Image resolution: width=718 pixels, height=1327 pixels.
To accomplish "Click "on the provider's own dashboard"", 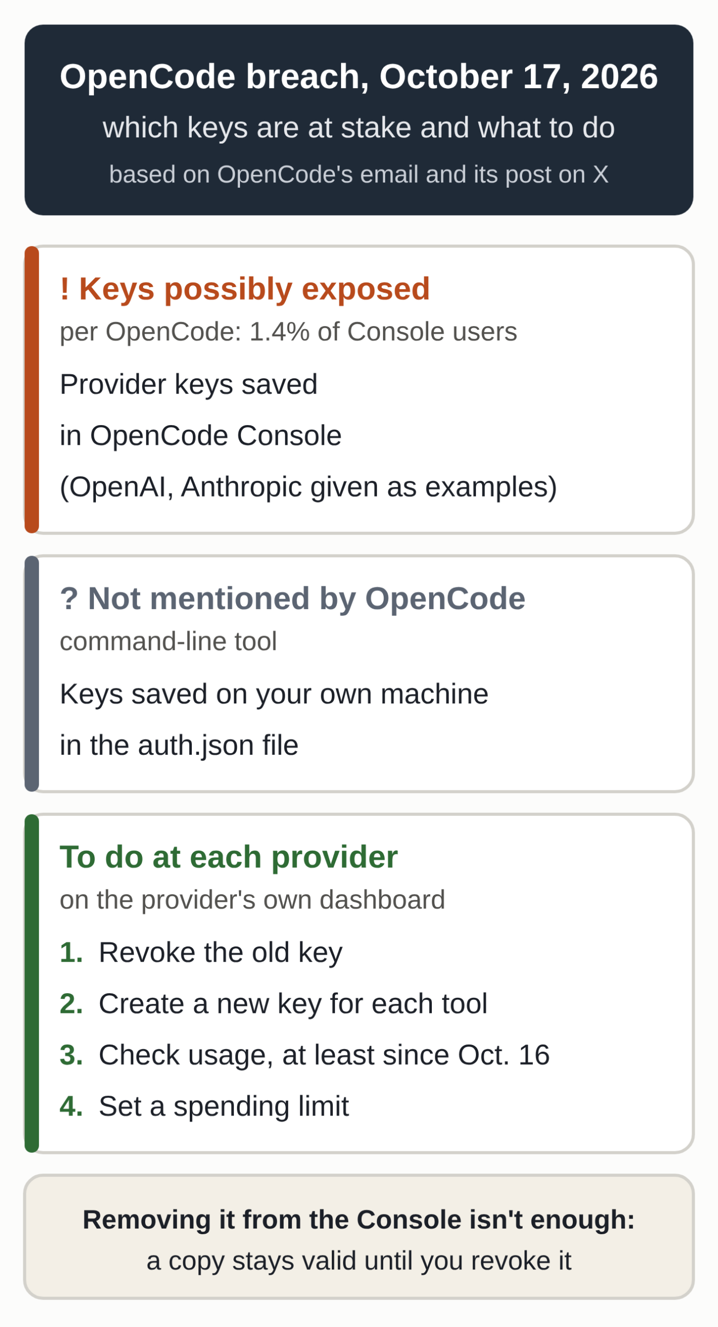I will (252, 900).
